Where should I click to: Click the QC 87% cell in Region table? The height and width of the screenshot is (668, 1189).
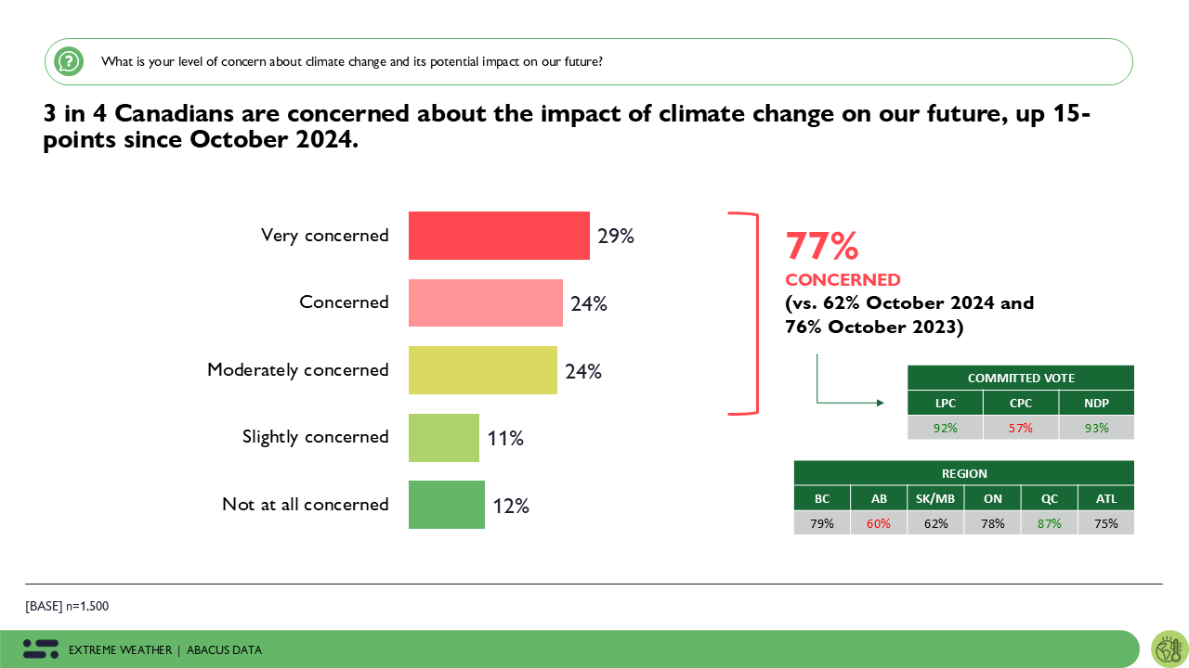pyautogui.click(x=1049, y=523)
